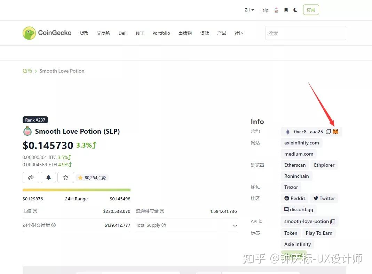This screenshot has width=372, height=274.
Task: Click the share arrow button
Action: (31, 177)
